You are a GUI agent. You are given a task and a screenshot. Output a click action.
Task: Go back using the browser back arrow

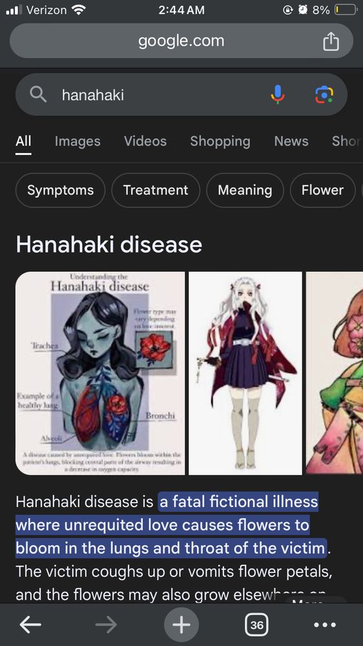30,625
